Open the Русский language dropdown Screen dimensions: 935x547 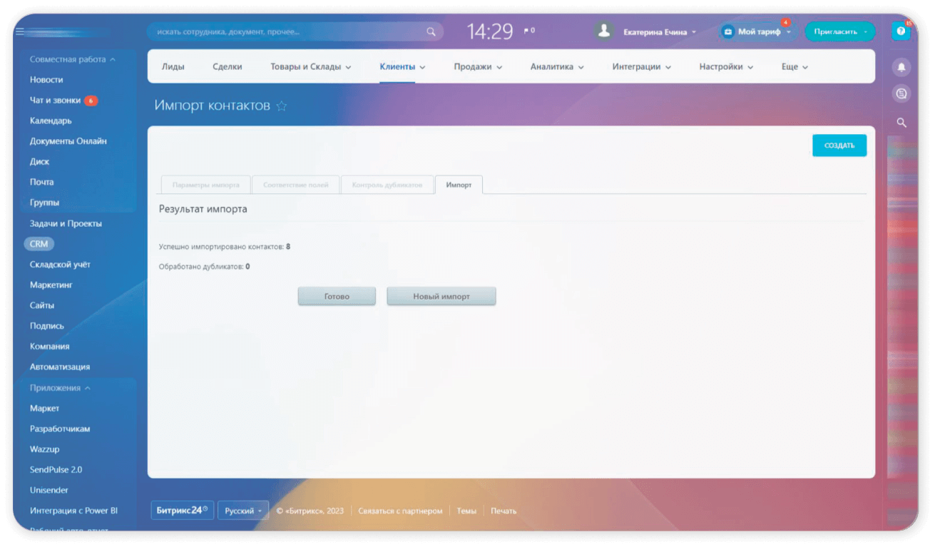click(243, 511)
